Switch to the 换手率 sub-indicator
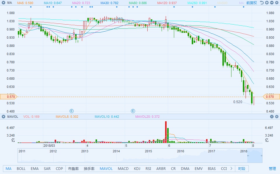The width and height of the screenshot is (280, 174). (89, 169)
